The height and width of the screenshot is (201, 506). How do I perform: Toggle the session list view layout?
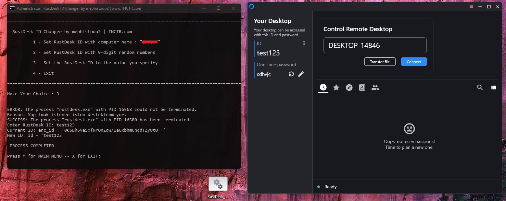[494, 88]
